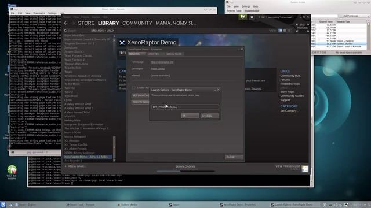
Task: Click CANCEL in Launch Options dialog
Action: (210, 116)
